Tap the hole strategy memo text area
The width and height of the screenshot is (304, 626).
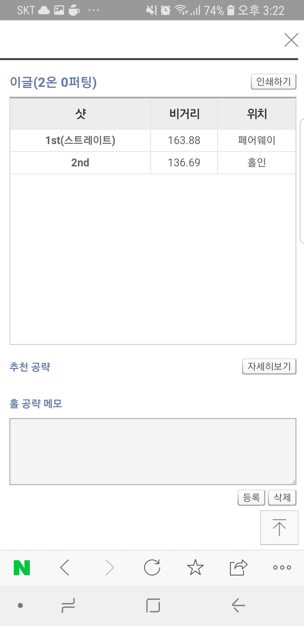(153, 451)
